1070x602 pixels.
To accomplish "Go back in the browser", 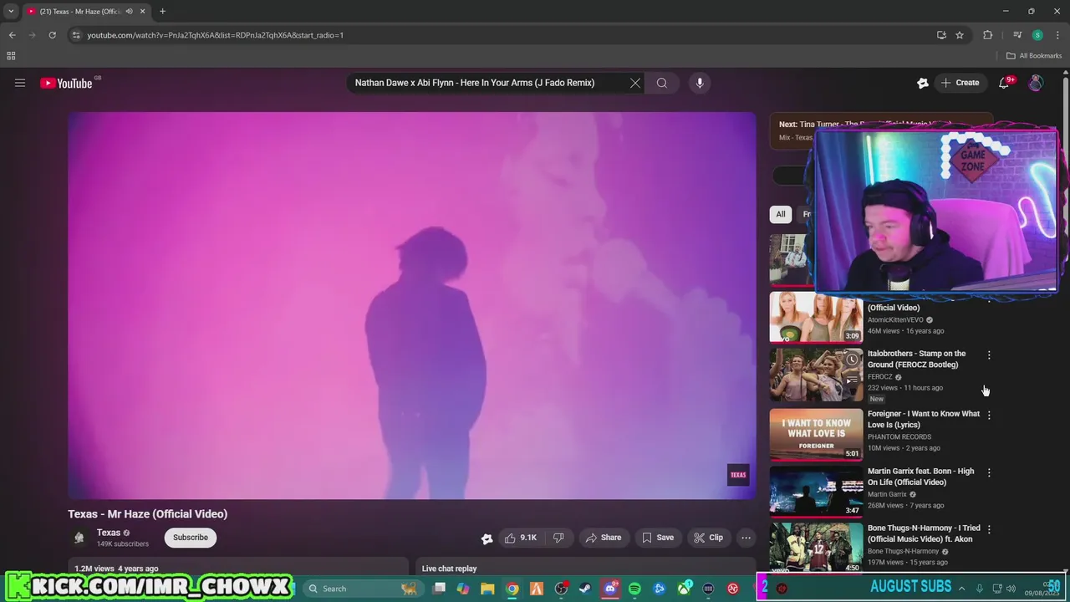I will [12, 35].
